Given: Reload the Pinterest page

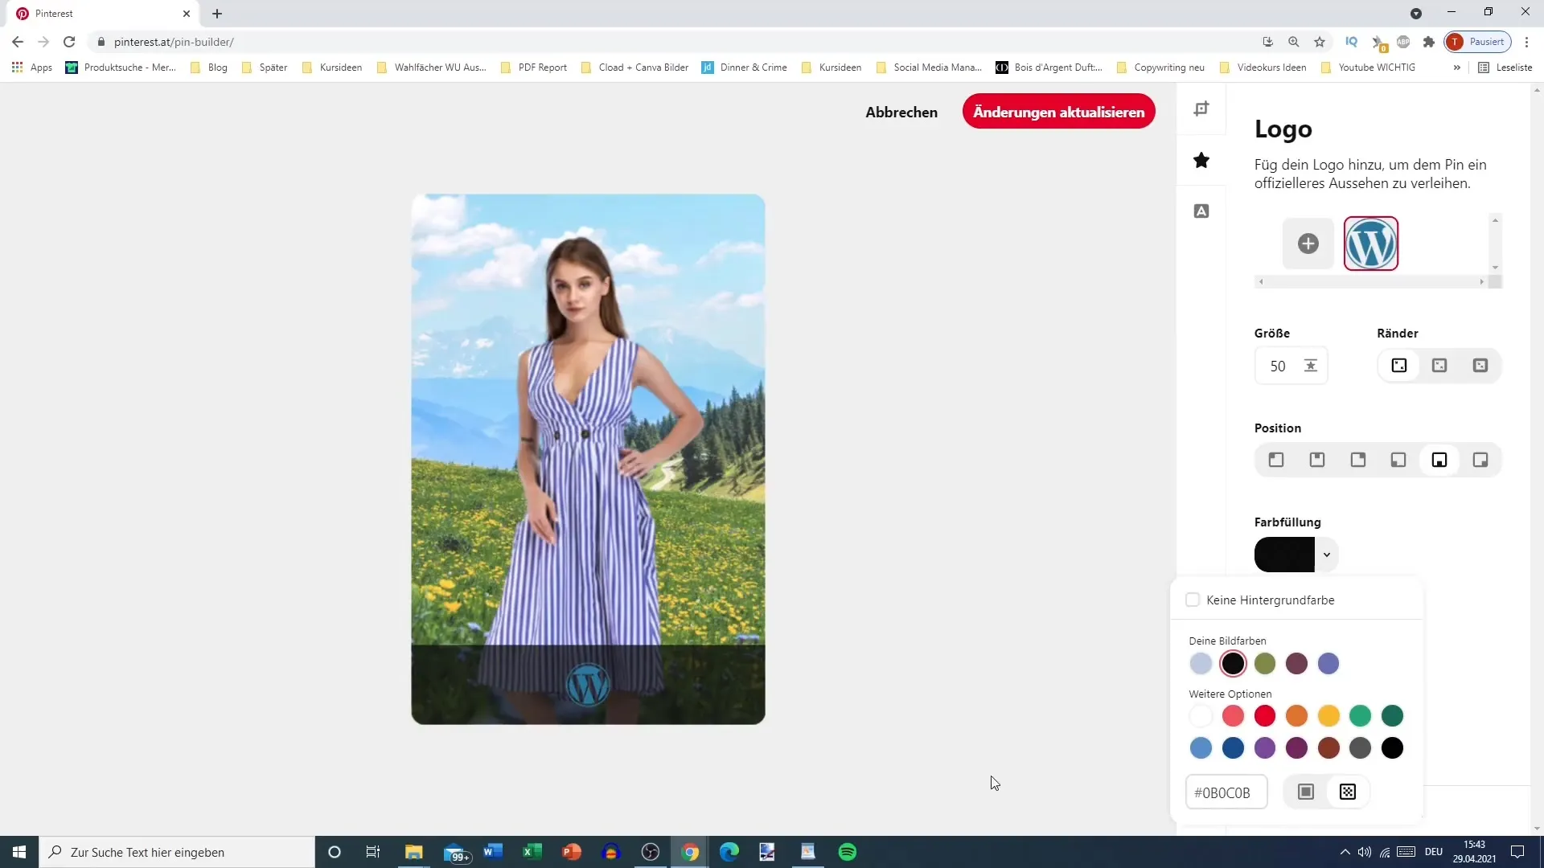Looking at the screenshot, I should click(69, 42).
